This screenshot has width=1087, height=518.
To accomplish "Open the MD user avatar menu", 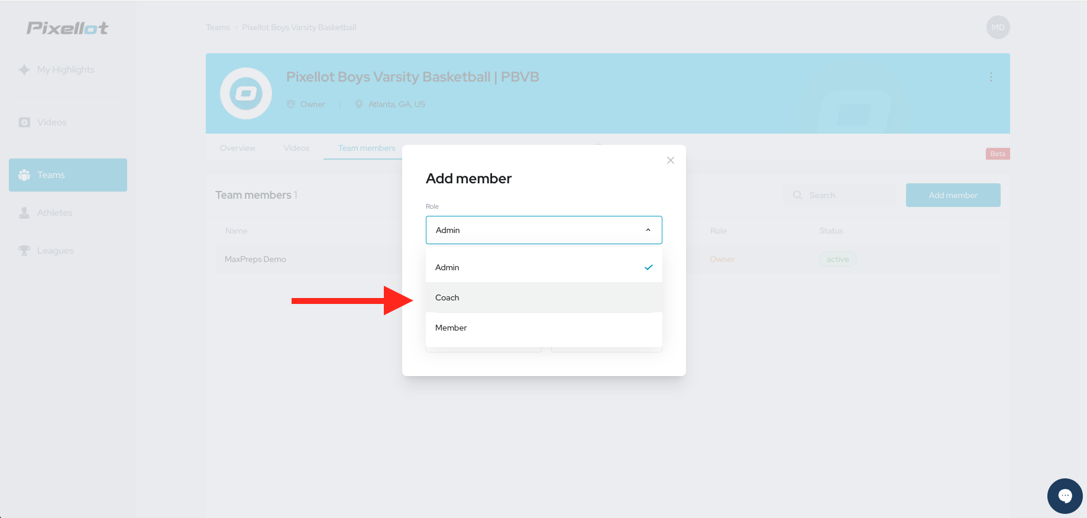I will pyautogui.click(x=998, y=27).
